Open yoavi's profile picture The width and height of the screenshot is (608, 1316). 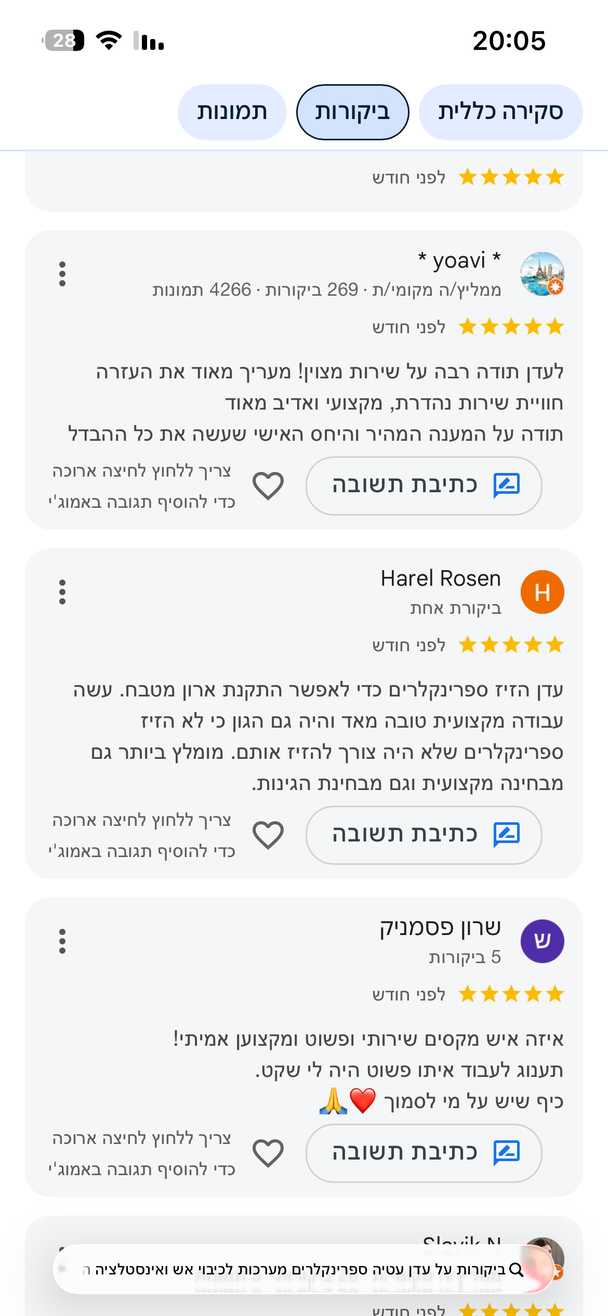coord(543,274)
